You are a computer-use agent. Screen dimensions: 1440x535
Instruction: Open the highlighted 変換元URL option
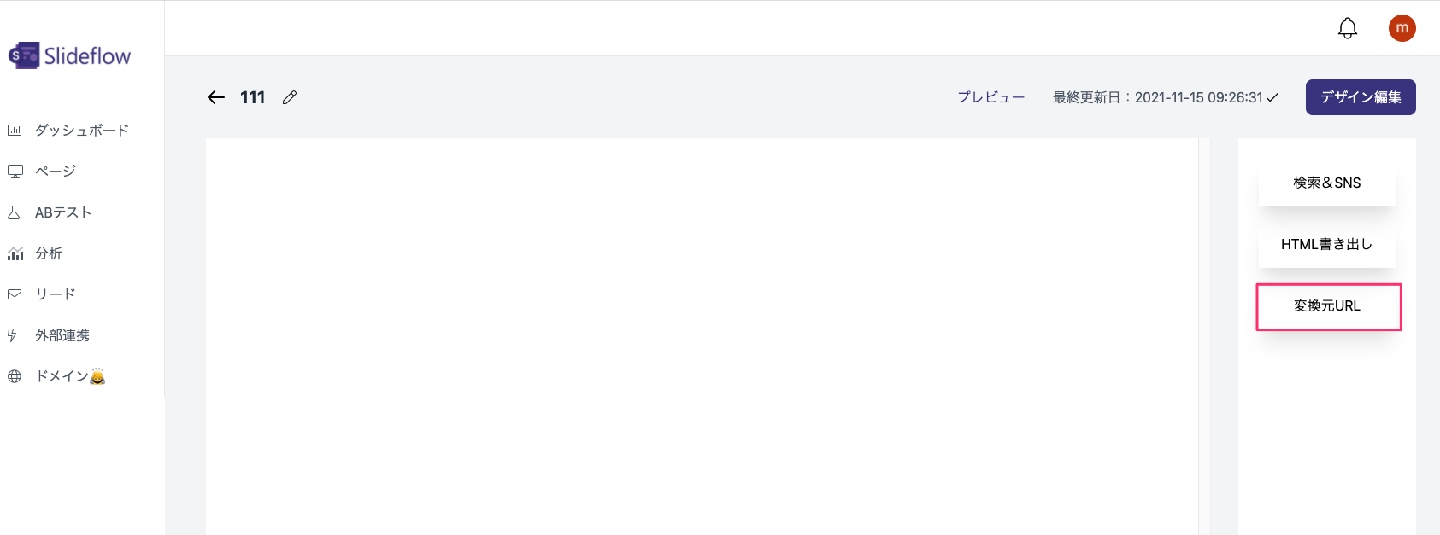coord(1327,306)
